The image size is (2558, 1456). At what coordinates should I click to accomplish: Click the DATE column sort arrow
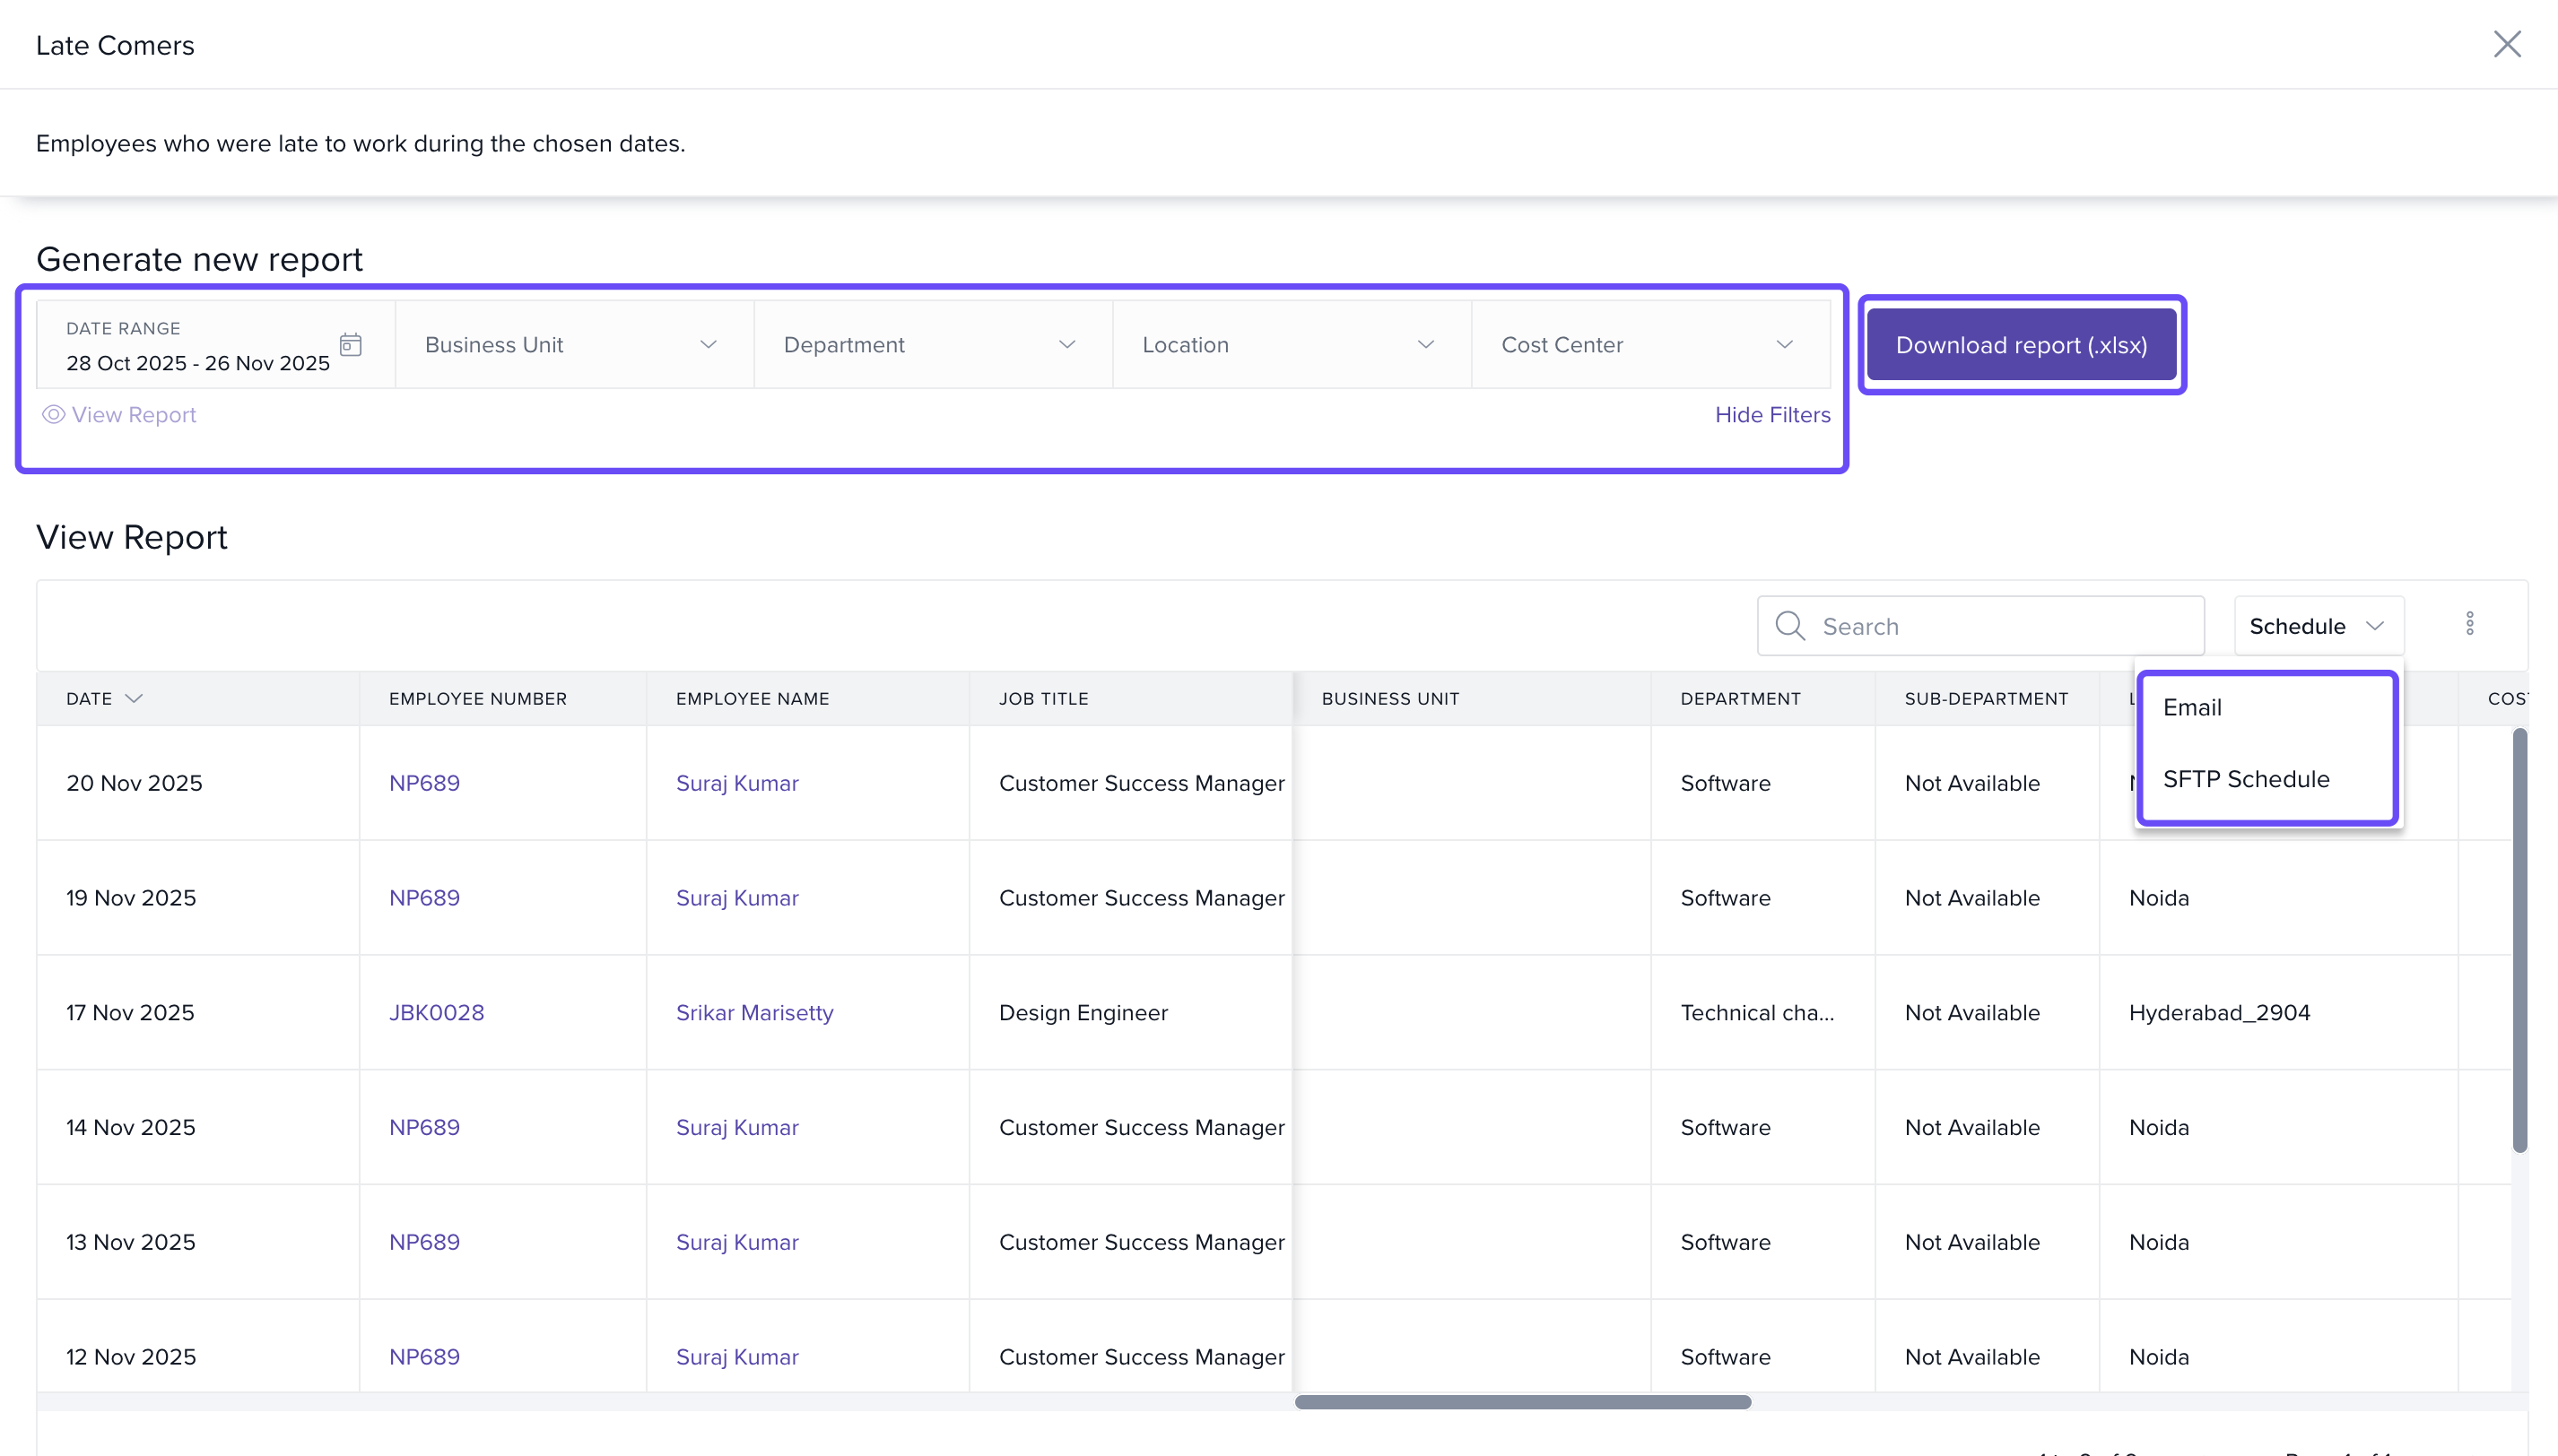134,698
